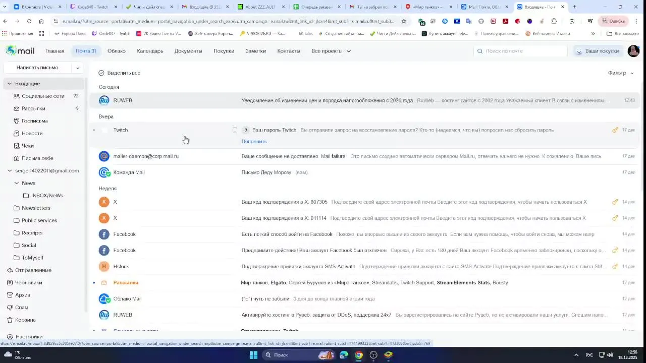
Task: Reload the page with browser refresh button
Action: [29, 21]
